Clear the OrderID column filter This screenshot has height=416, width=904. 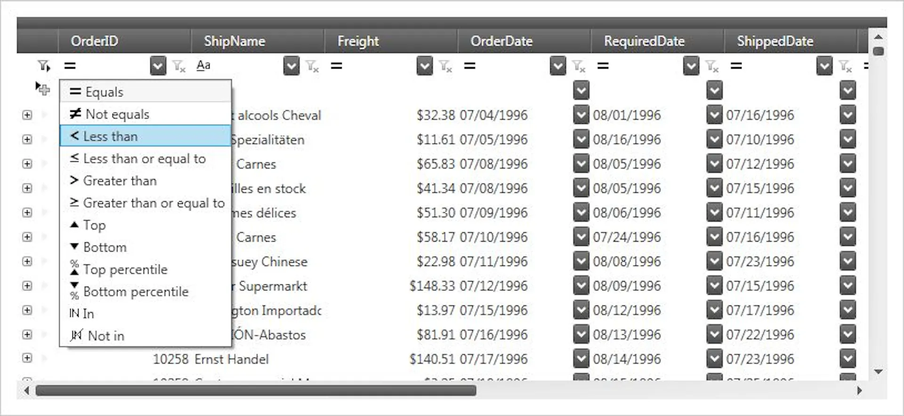pos(179,66)
